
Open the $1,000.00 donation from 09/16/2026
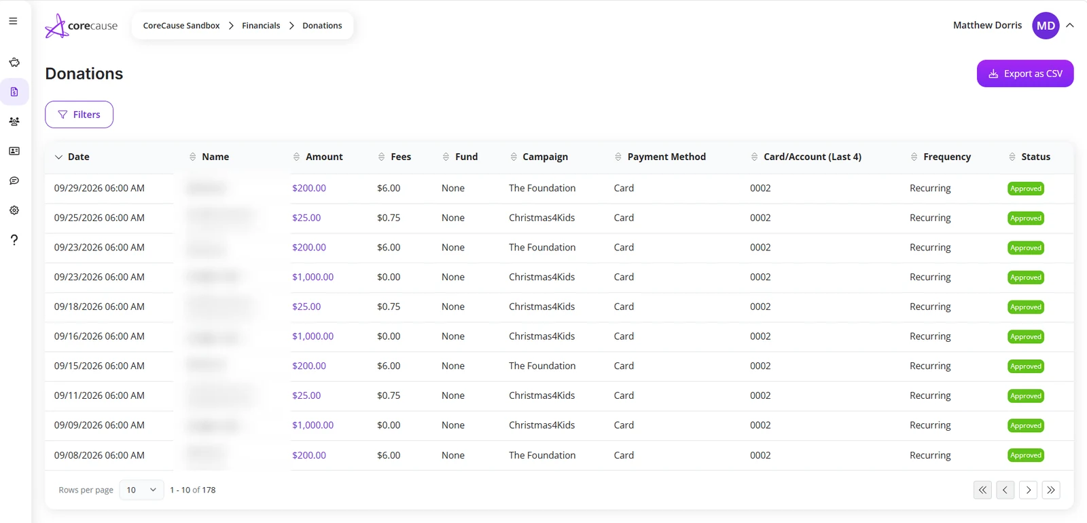[313, 336]
